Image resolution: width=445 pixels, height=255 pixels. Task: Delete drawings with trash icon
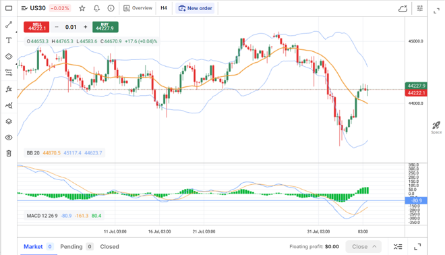click(9, 153)
